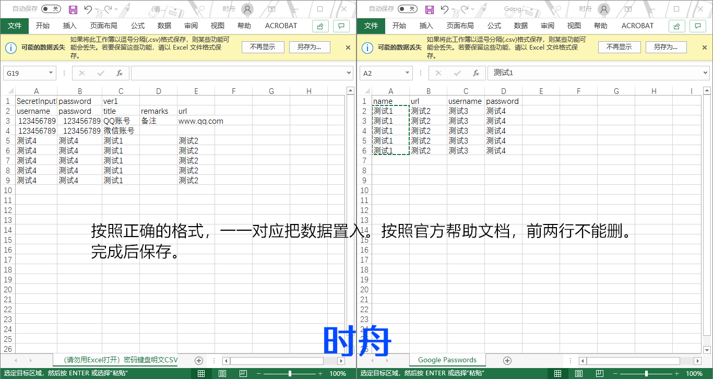The image size is (713, 379).
Task: Toggle AutoSave off switch to on
Action: coord(50,9)
